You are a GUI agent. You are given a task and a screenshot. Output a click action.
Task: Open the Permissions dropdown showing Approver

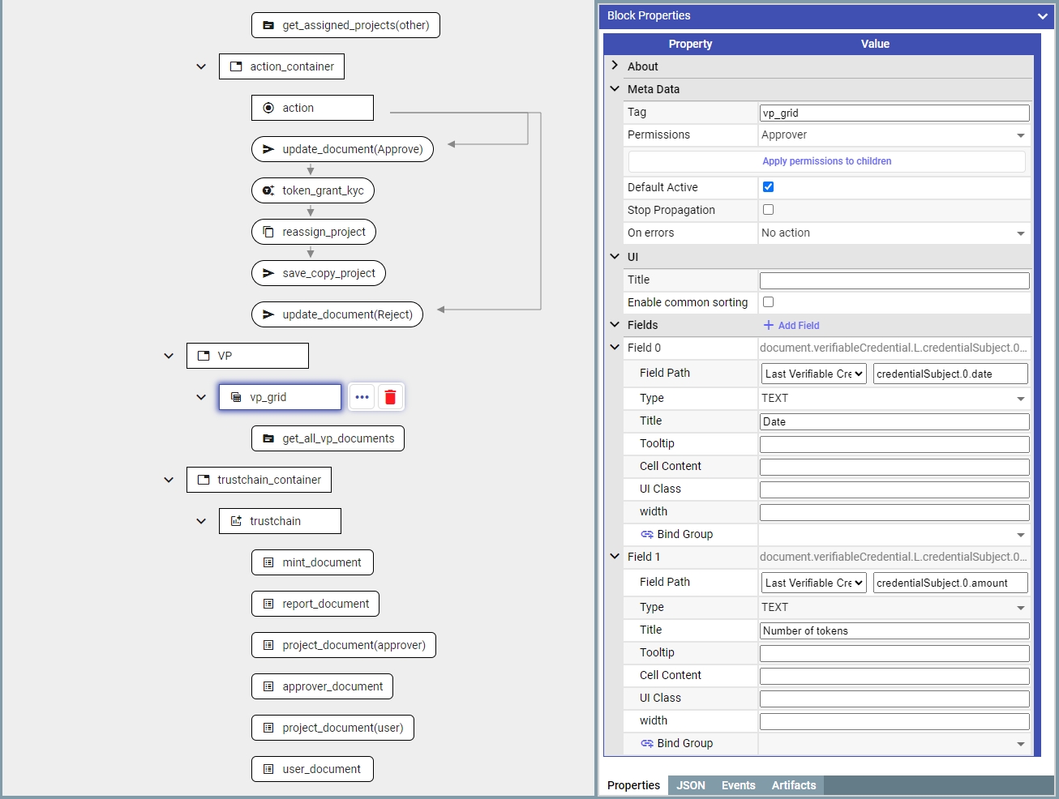(894, 135)
